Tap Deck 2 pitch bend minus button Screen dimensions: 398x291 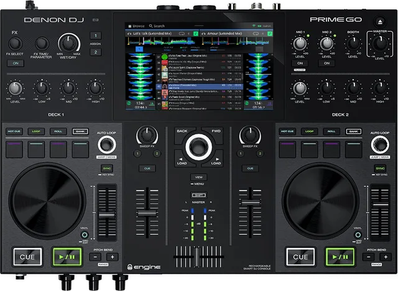click(368, 257)
